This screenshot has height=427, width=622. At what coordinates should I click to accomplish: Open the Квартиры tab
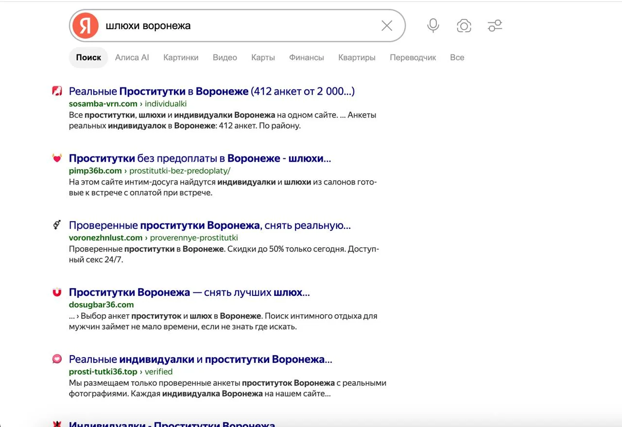click(x=357, y=57)
